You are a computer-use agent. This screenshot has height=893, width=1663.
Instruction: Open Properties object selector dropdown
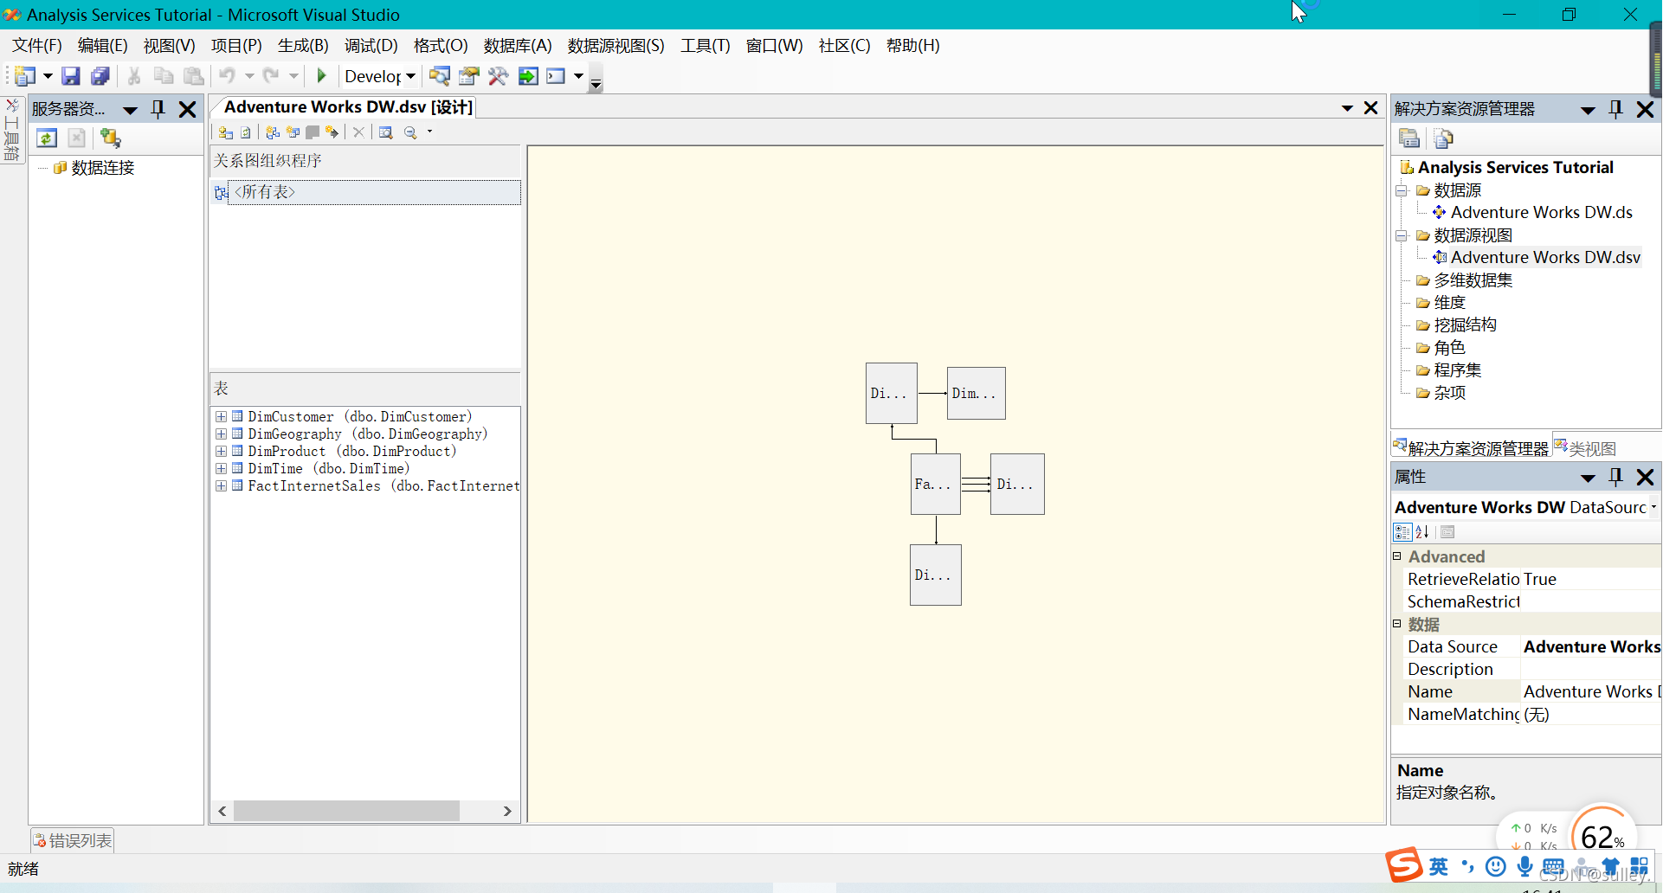[x=1653, y=508]
